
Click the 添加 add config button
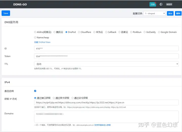(x=170, y=13)
